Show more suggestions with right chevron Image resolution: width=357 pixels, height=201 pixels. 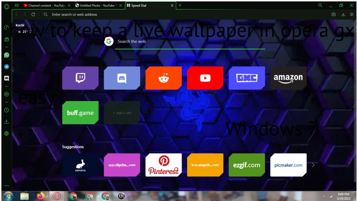(x=313, y=165)
